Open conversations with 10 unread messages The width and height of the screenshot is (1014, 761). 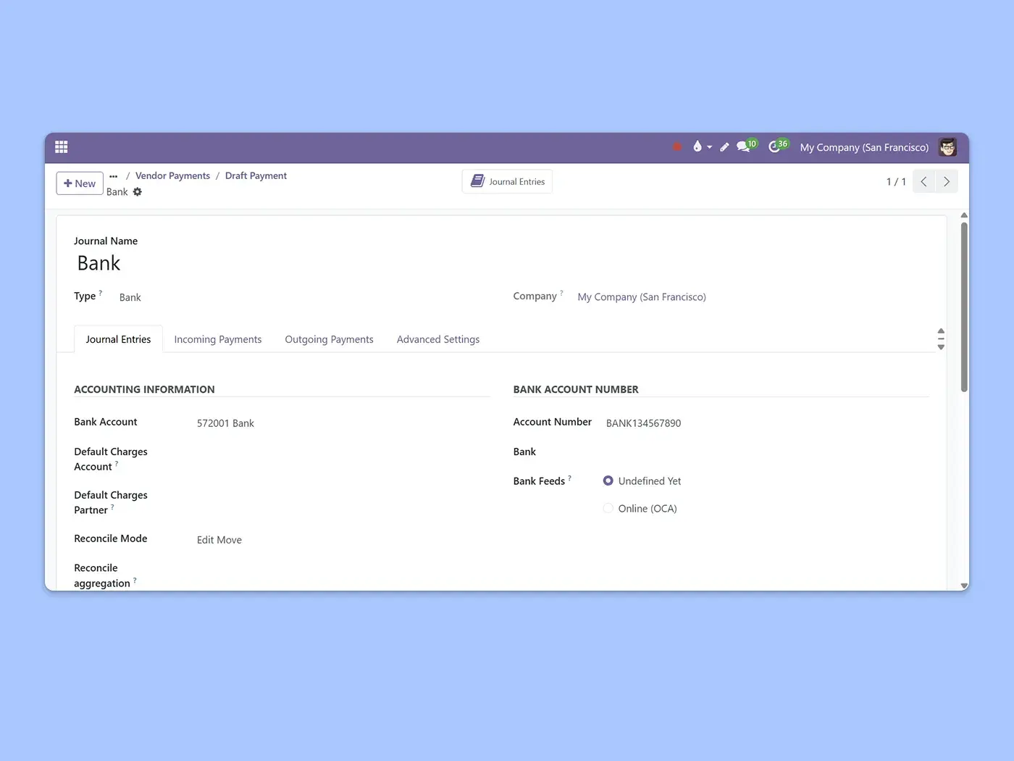(745, 146)
